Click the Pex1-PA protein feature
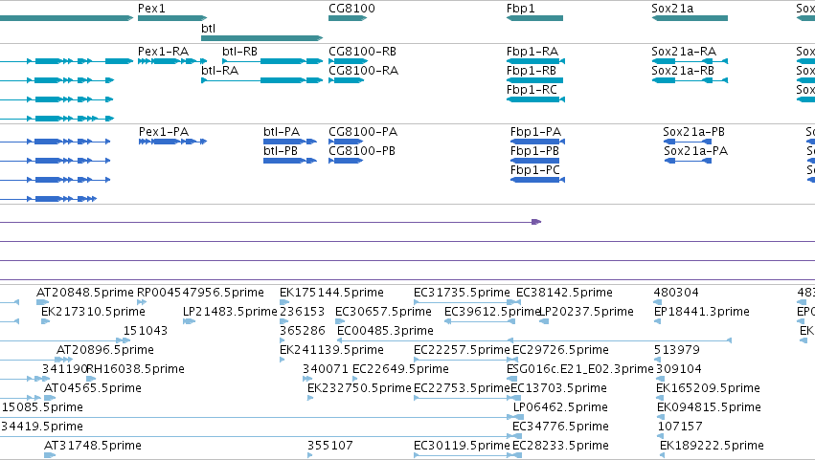Viewport: 815px width, 460px height. point(172,142)
